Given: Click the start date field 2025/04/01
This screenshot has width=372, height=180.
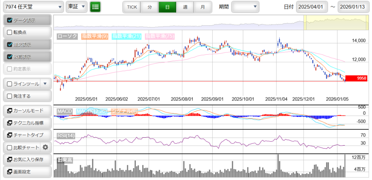Looking at the screenshot, I should (312, 7).
